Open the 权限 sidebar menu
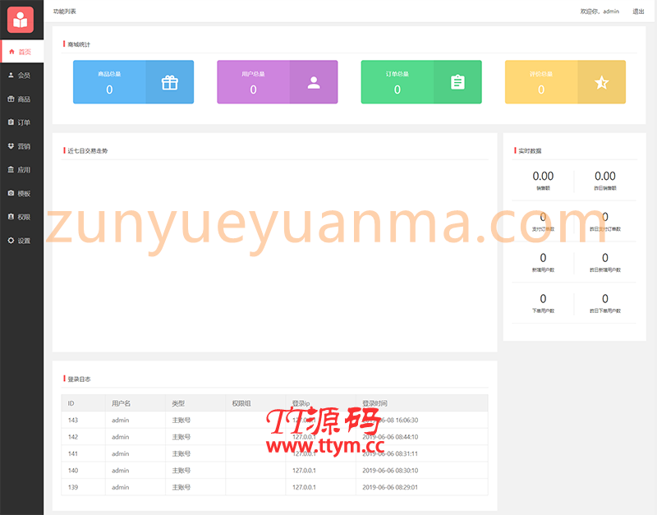 tap(22, 217)
